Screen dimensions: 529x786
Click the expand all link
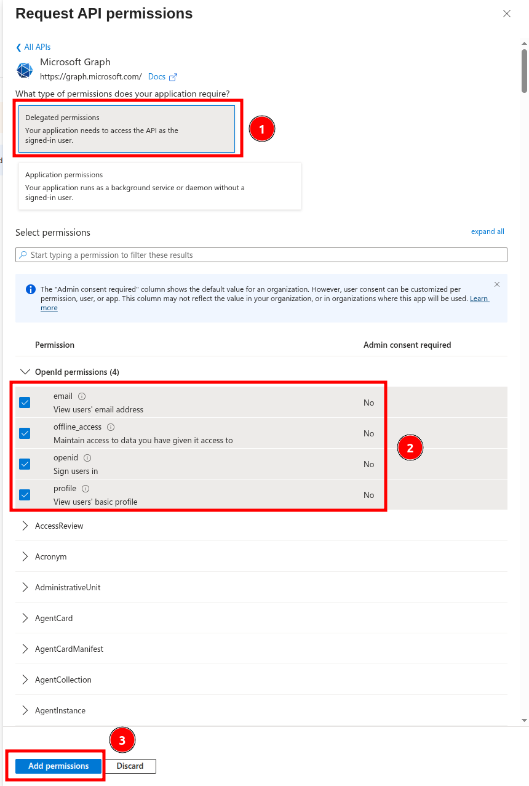pyautogui.click(x=488, y=231)
